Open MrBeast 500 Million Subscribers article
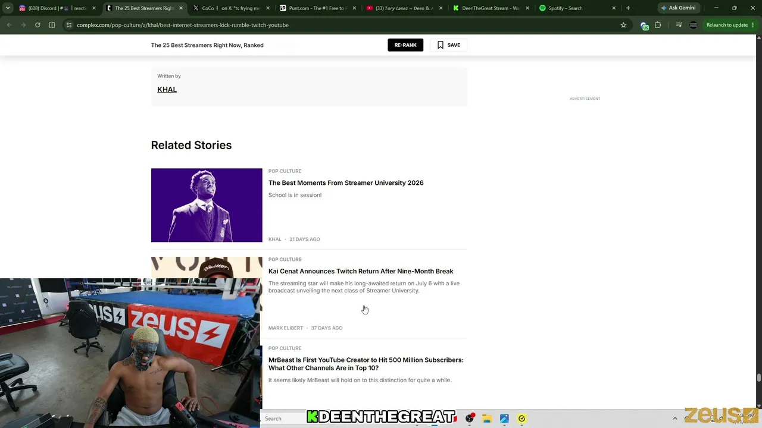The width and height of the screenshot is (762, 428). 366,364
